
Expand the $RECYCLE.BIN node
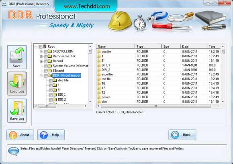[41, 52]
